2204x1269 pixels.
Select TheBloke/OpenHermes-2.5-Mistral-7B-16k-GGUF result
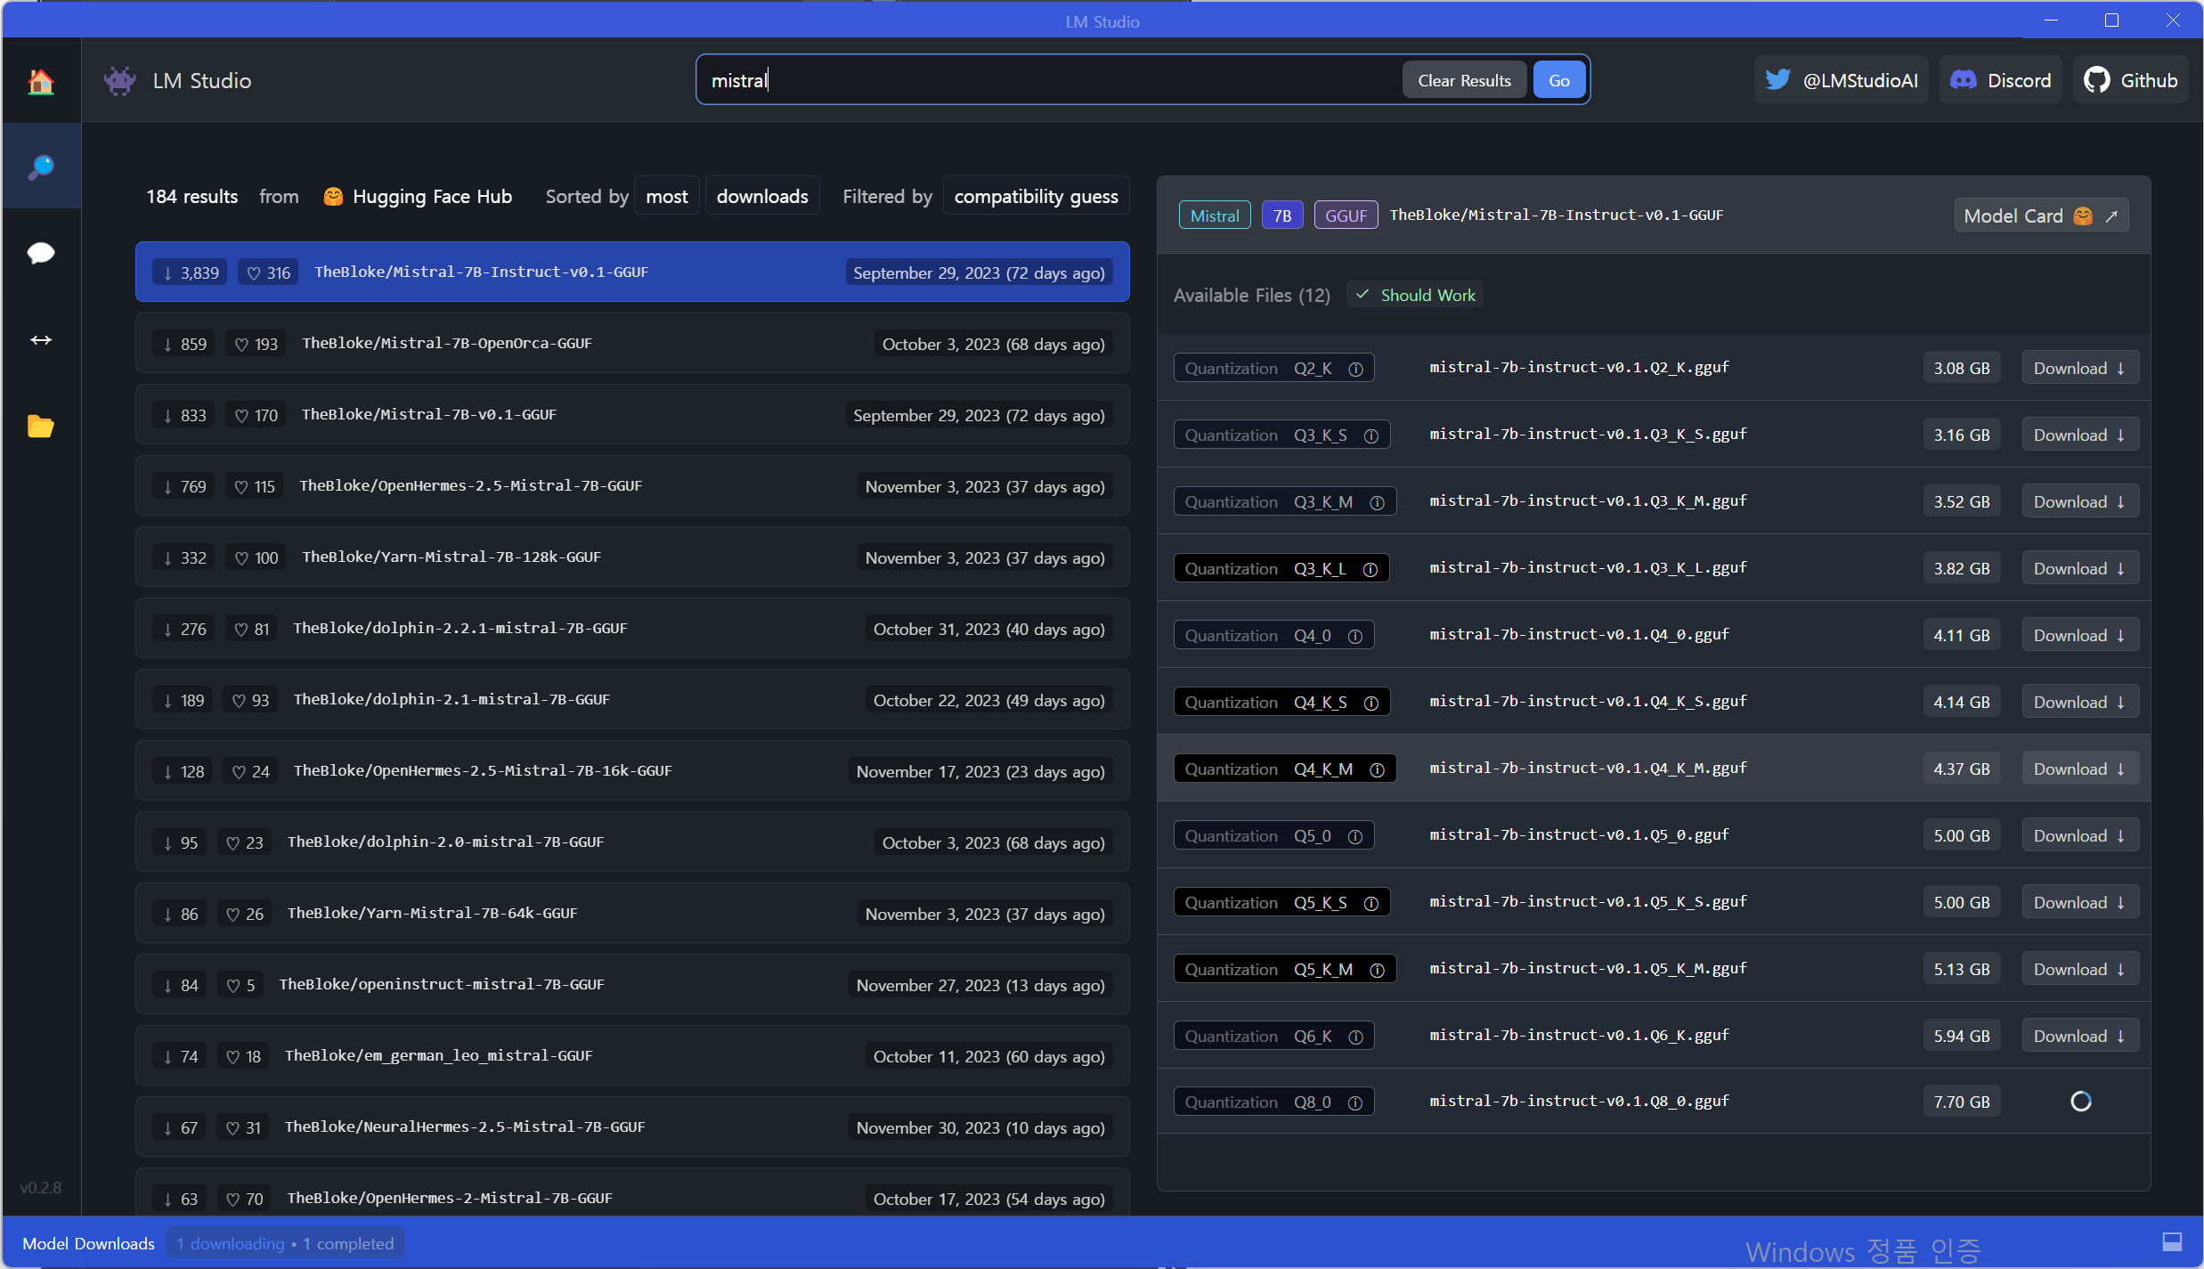[x=632, y=770]
